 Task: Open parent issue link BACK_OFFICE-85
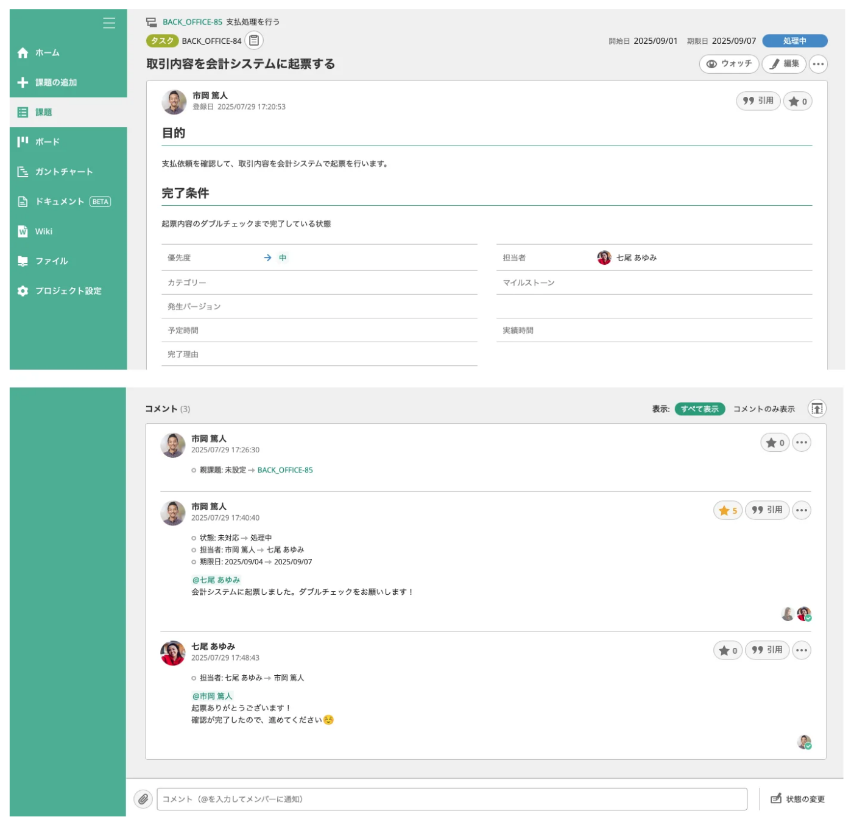coord(192,22)
